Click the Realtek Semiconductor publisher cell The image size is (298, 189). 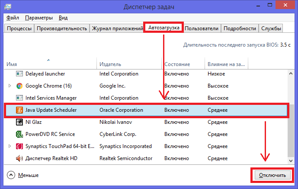pos(126,158)
